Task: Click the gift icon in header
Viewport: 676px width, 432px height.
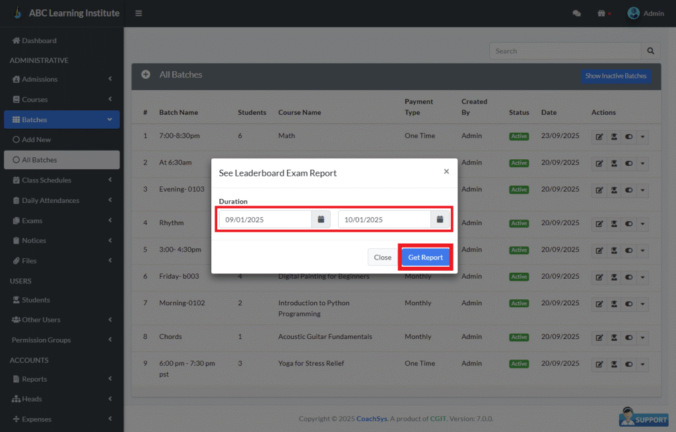Action: click(602, 13)
